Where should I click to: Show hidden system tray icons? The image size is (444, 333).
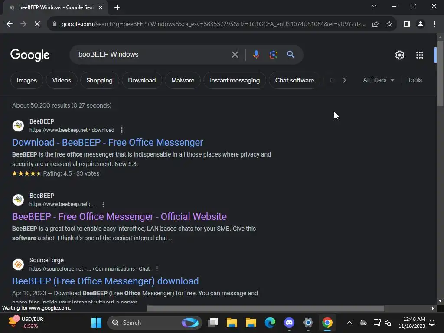pyautogui.click(x=349, y=323)
